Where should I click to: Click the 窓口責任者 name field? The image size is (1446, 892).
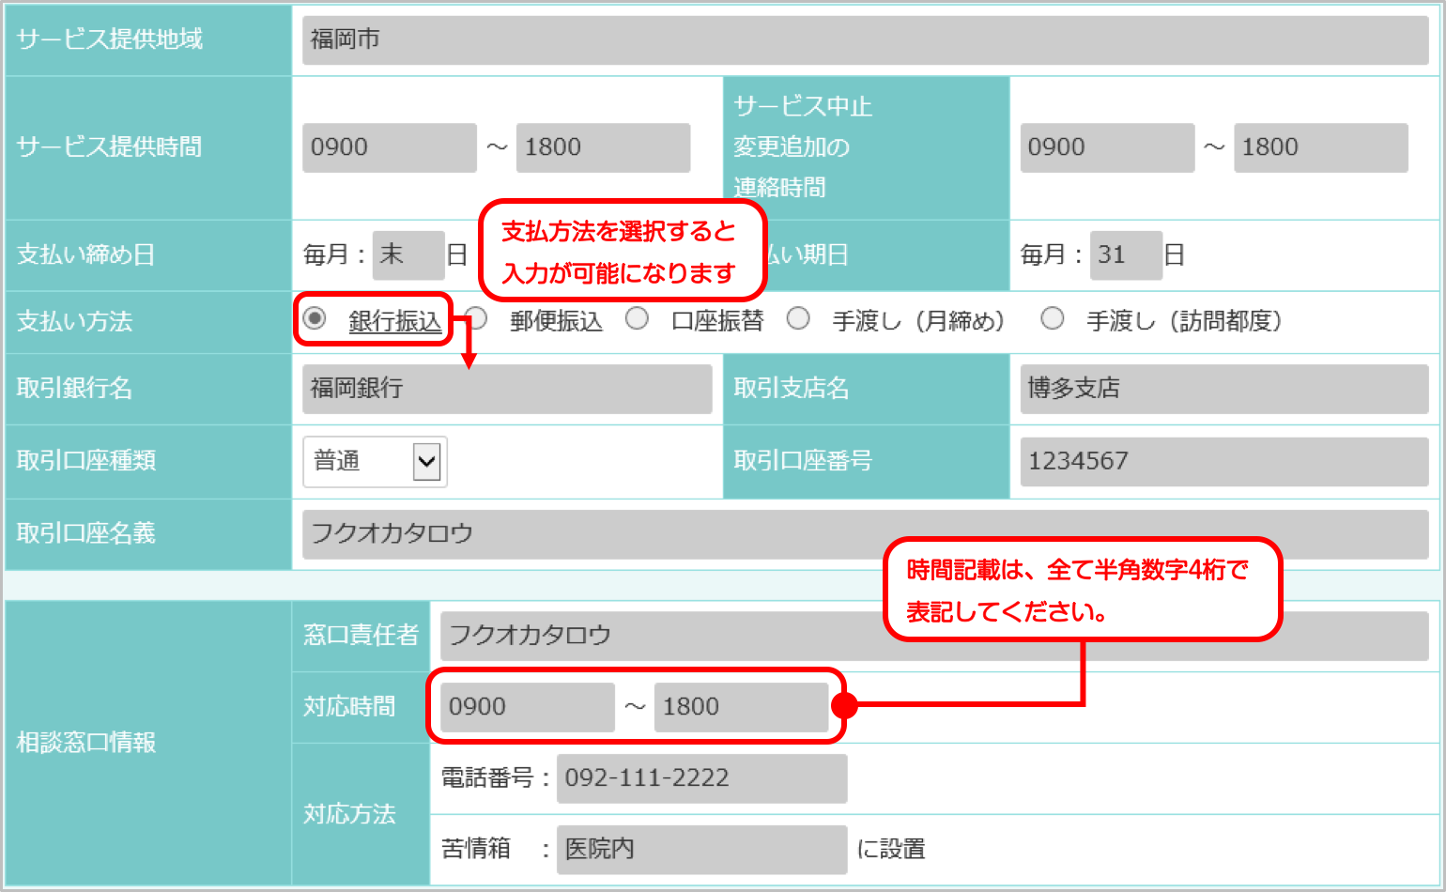(x=657, y=636)
